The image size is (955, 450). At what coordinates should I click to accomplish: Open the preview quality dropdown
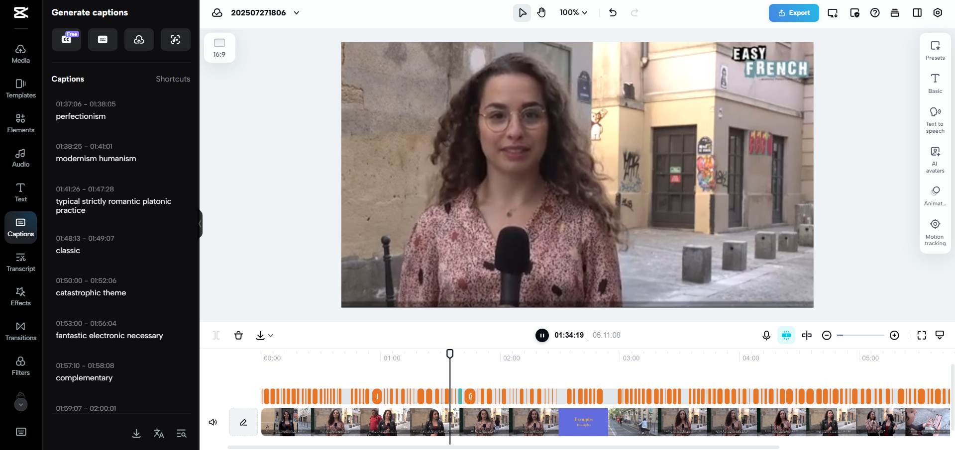point(940,335)
